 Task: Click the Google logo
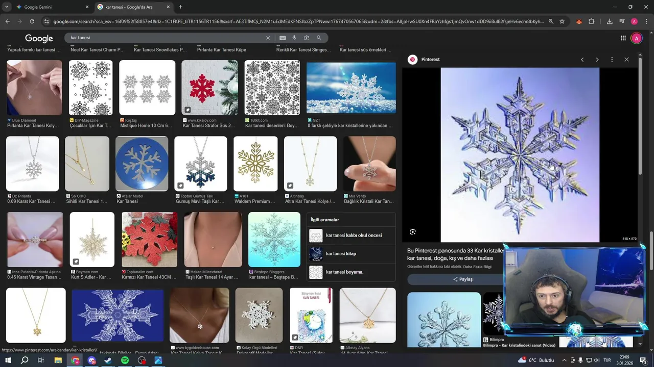pos(39,38)
